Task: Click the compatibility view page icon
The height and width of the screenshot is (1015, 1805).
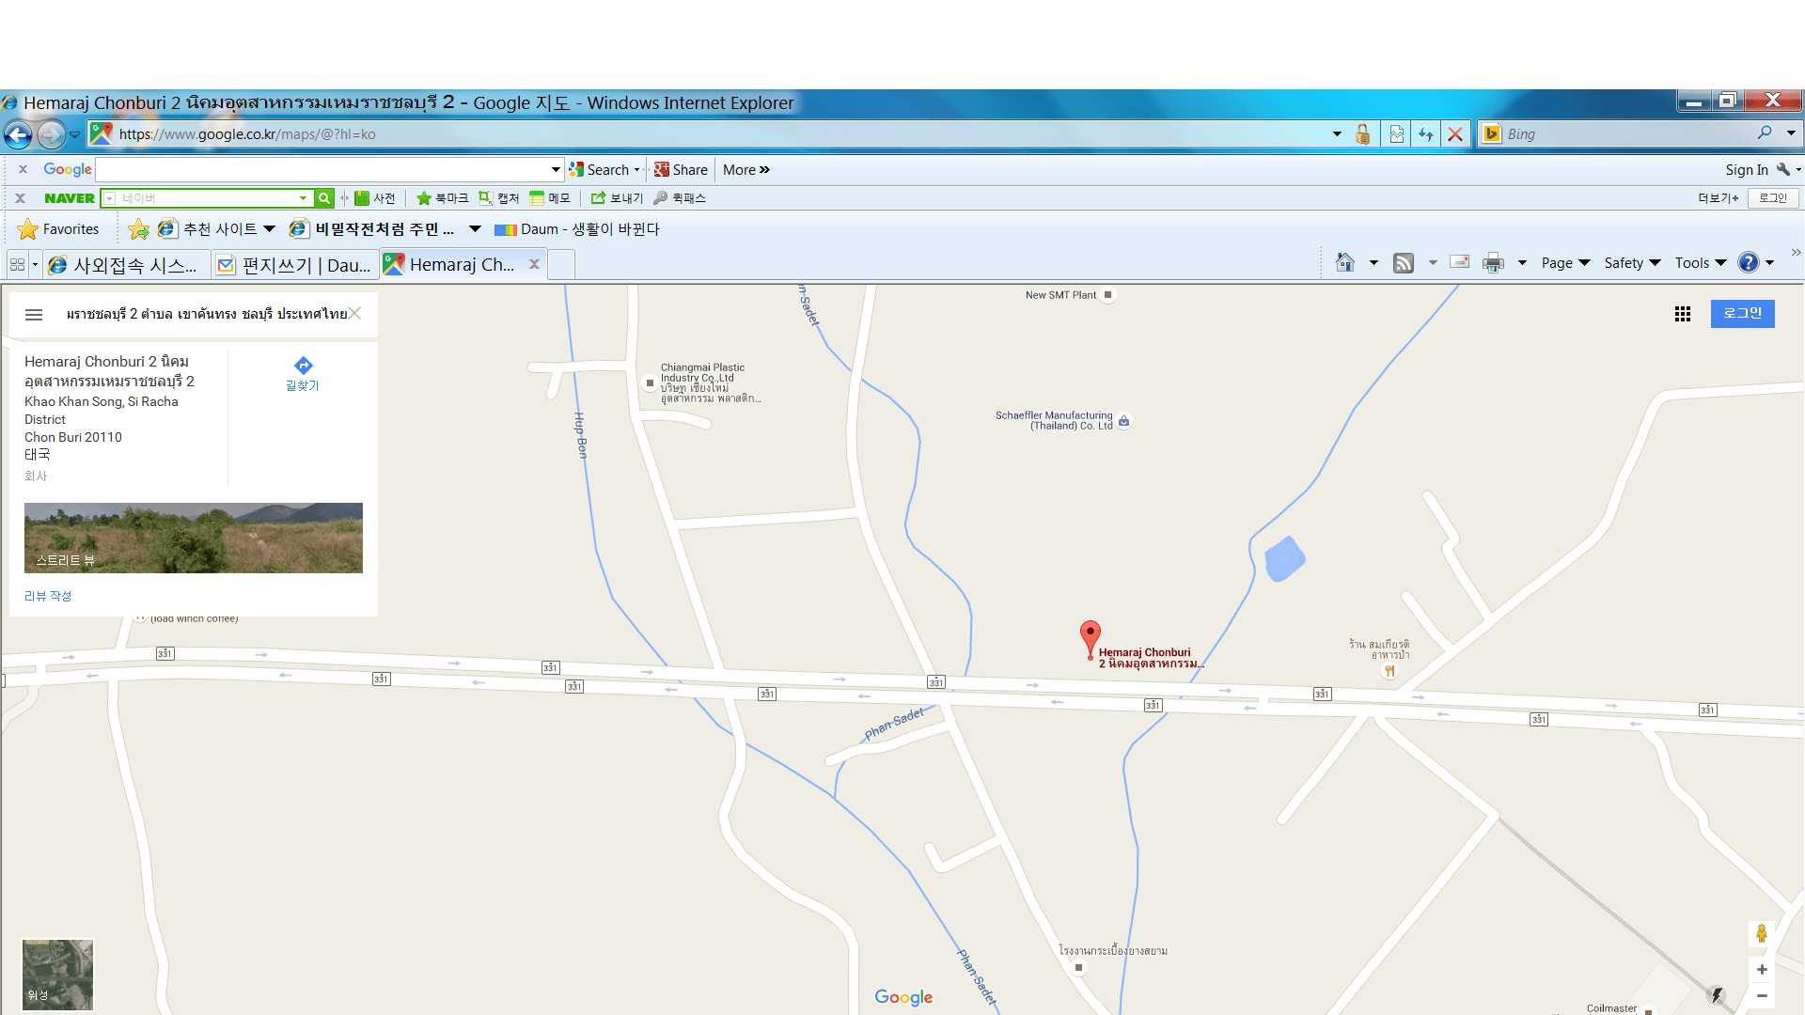Action: 1396,134
